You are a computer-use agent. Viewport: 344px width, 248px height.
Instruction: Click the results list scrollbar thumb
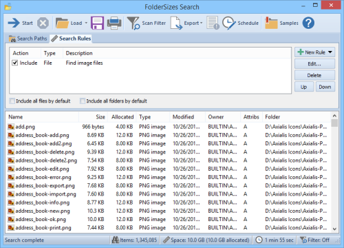point(334,123)
